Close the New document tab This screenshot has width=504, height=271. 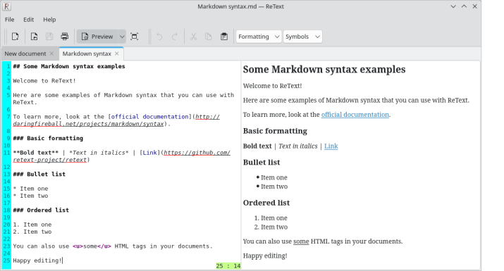51,53
